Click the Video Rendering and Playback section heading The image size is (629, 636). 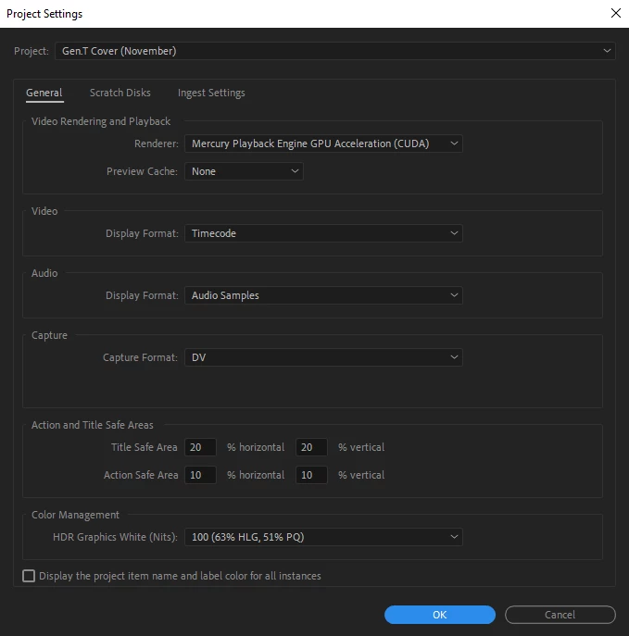coord(101,121)
